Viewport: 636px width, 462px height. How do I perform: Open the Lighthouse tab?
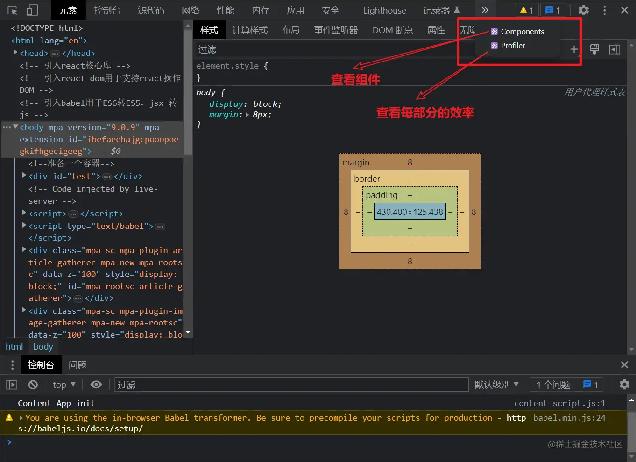click(x=385, y=10)
